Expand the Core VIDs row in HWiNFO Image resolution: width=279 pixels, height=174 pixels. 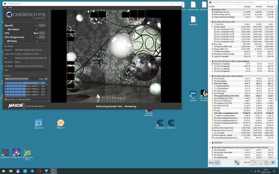click(212, 24)
